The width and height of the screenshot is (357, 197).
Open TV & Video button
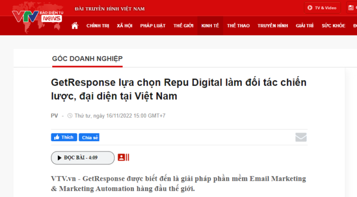click(x=322, y=8)
